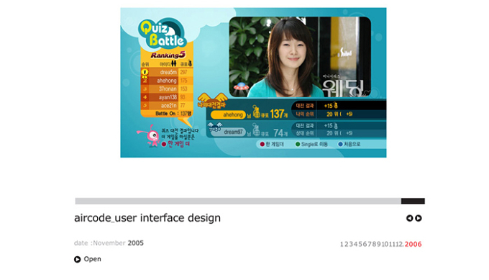
Task: Open the project via the Open link
Action: 92,259
